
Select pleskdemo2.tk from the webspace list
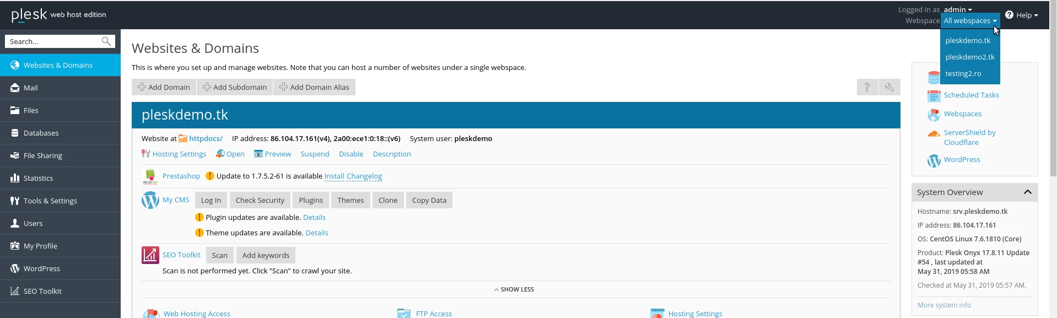[969, 57]
